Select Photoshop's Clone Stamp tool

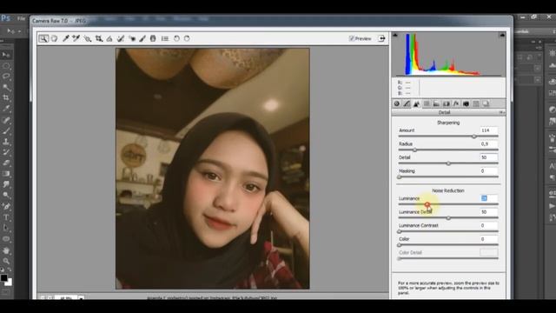[x=6, y=142]
